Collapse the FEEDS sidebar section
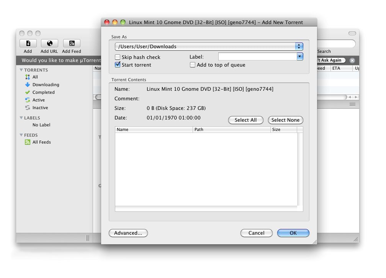The height and width of the screenshot is (278, 386). pyautogui.click(x=21, y=135)
